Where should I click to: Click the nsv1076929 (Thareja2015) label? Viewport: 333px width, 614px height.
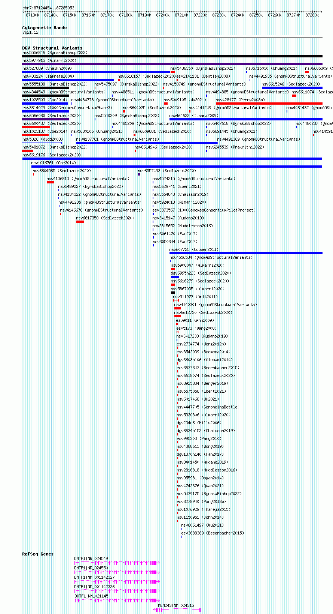204,509
